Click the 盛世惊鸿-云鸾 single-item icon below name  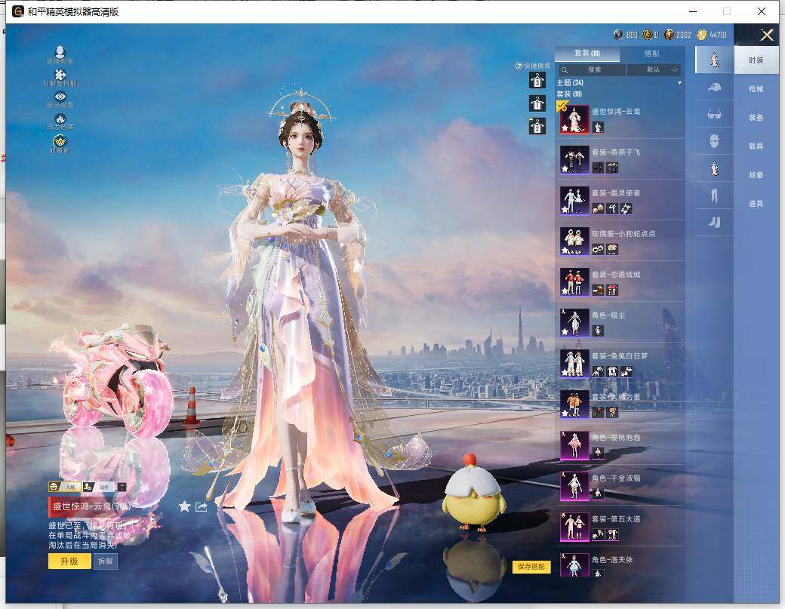pyautogui.click(x=598, y=128)
